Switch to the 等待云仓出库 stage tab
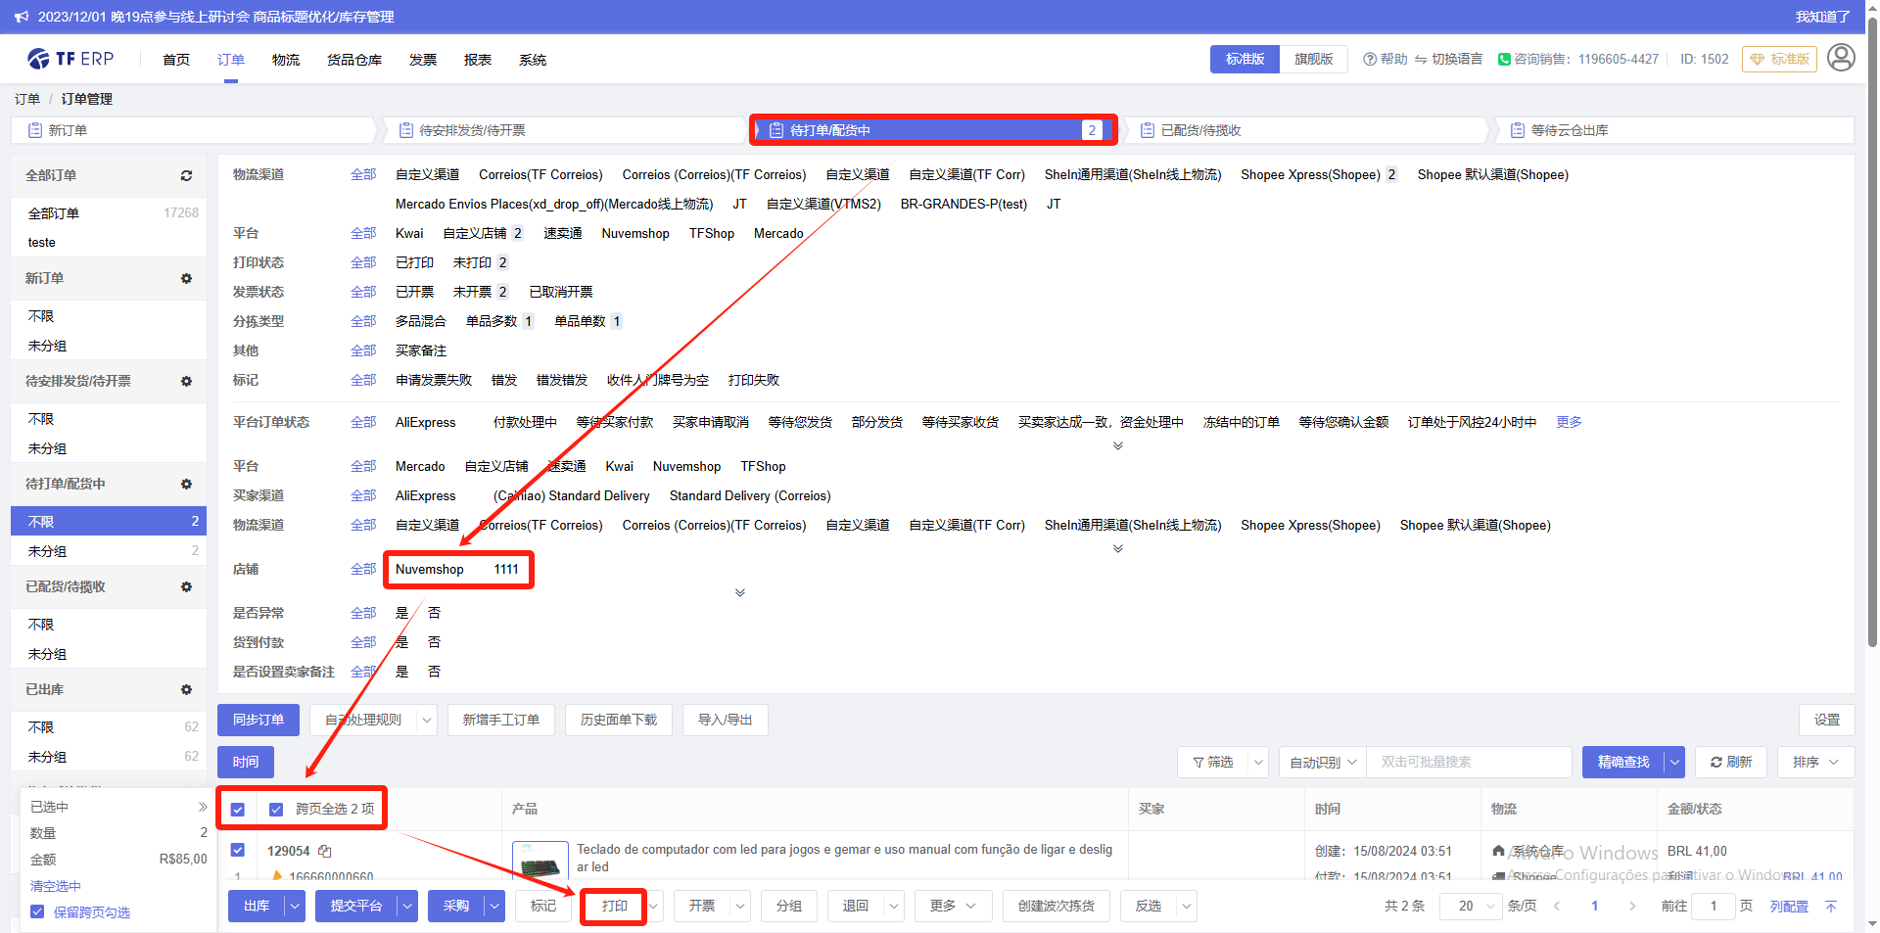This screenshot has width=1880, height=933. pyautogui.click(x=1673, y=130)
